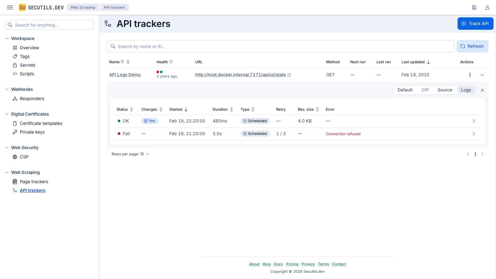The height and width of the screenshot is (279, 496).
Task: Click the Secutils.dev SU logo
Action: pyautogui.click(x=22, y=7)
